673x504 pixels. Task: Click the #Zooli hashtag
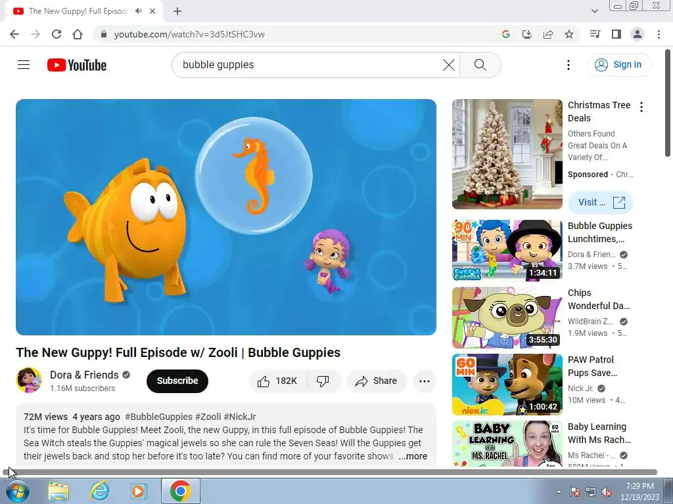click(x=208, y=417)
